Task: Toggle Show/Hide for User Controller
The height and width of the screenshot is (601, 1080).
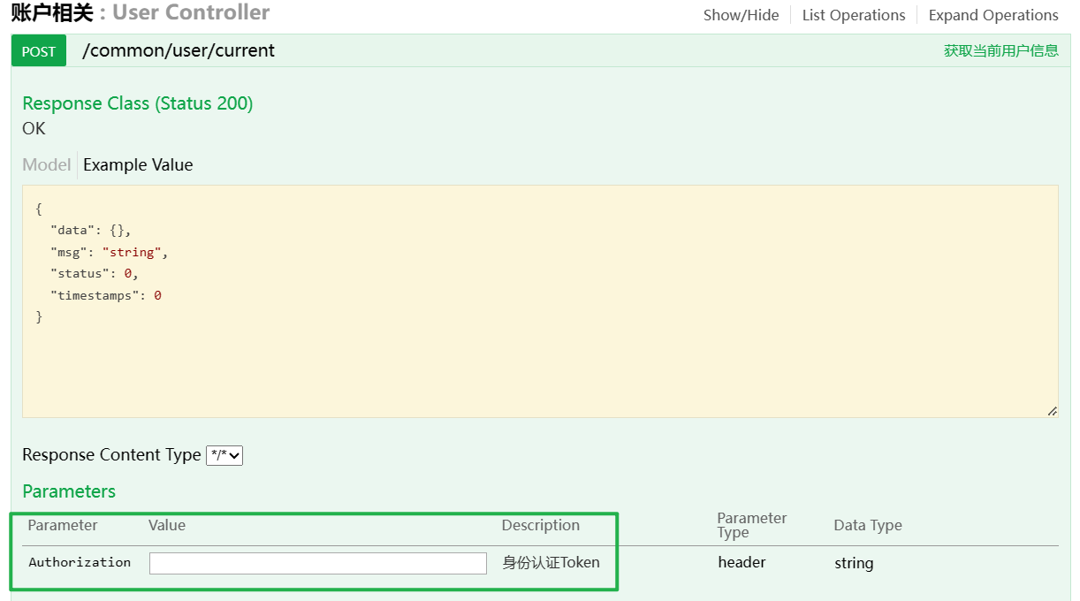Action: click(741, 15)
